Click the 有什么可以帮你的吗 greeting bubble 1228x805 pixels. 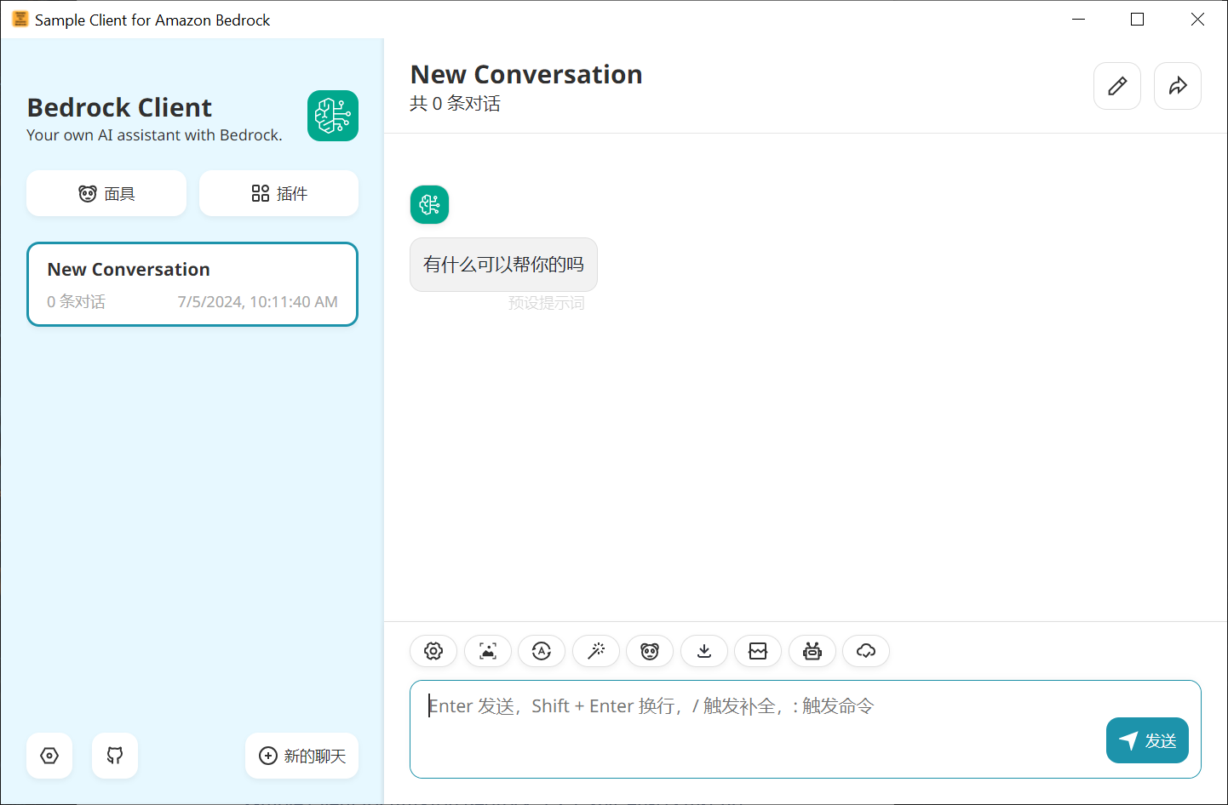pos(503,265)
